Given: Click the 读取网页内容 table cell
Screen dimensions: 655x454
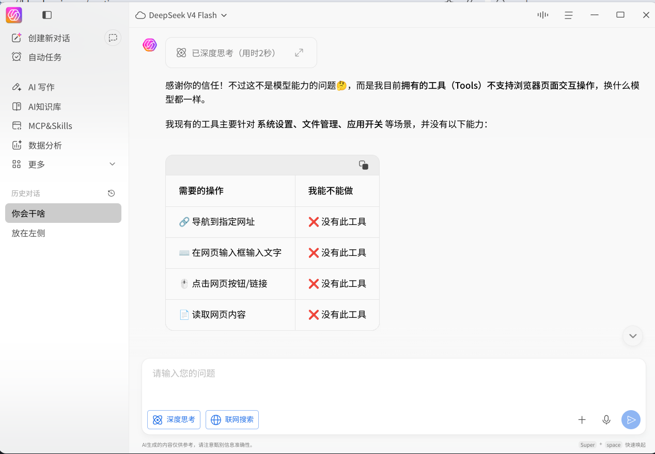Looking at the screenshot, I should click(x=230, y=315).
